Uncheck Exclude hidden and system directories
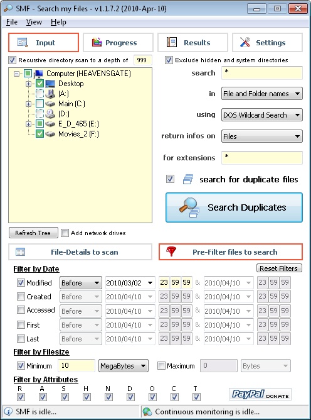The width and height of the screenshot is (311, 420). click(169, 60)
